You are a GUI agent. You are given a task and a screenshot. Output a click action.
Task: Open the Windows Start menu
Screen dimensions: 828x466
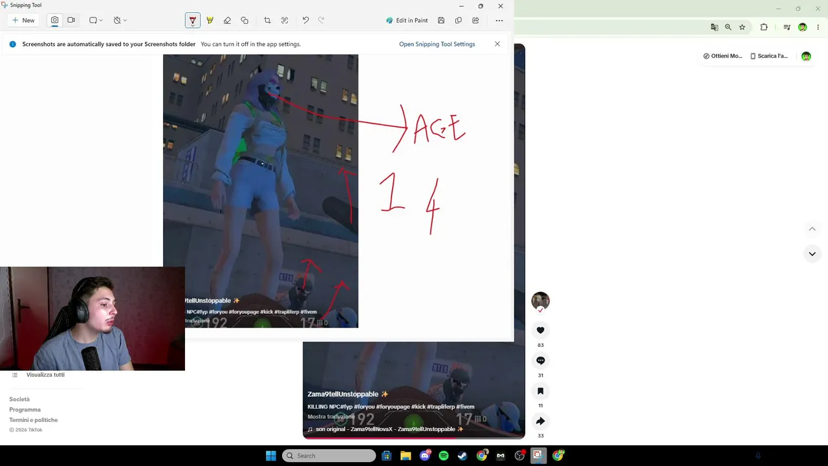[271, 456]
